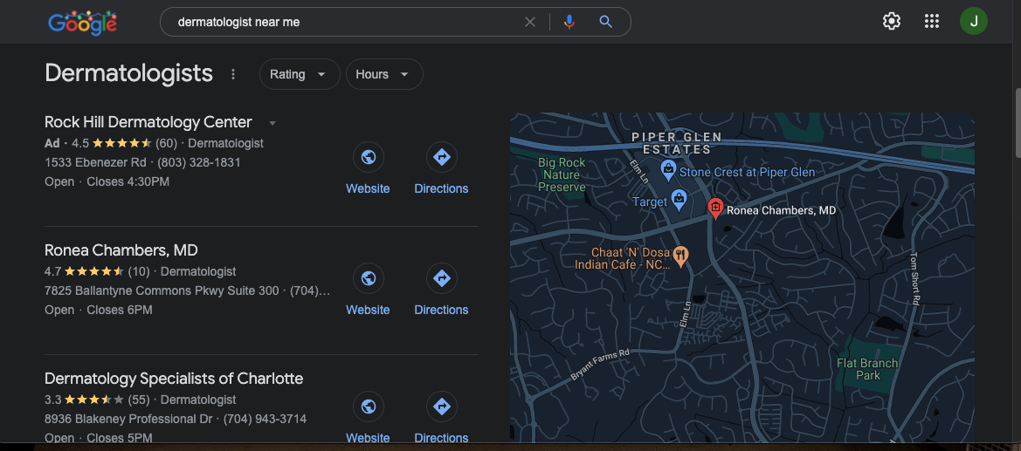Open Dermatology Specialists of Charlotte listing title

(x=174, y=378)
